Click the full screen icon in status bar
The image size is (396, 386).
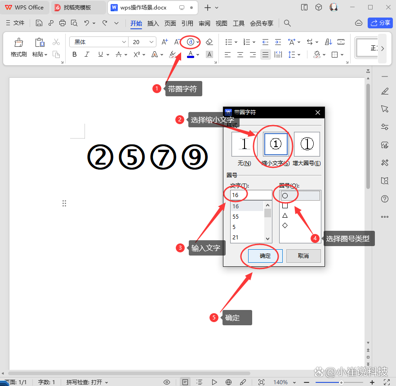[387, 382]
